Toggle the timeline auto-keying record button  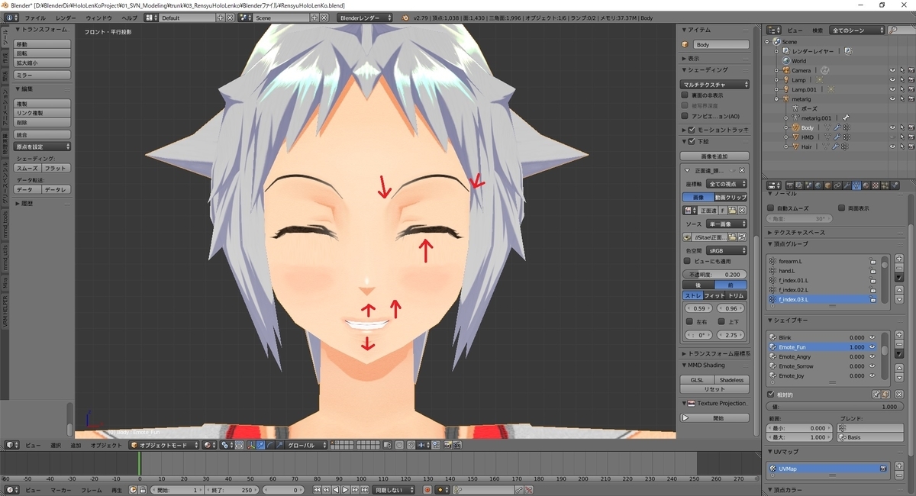[427, 490]
